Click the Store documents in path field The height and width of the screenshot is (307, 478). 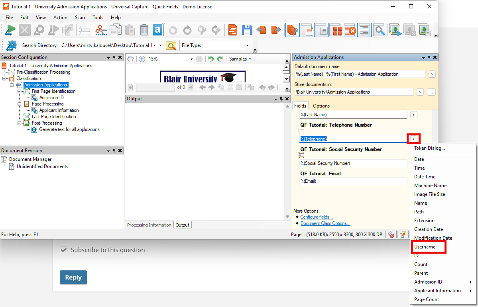tap(354, 92)
